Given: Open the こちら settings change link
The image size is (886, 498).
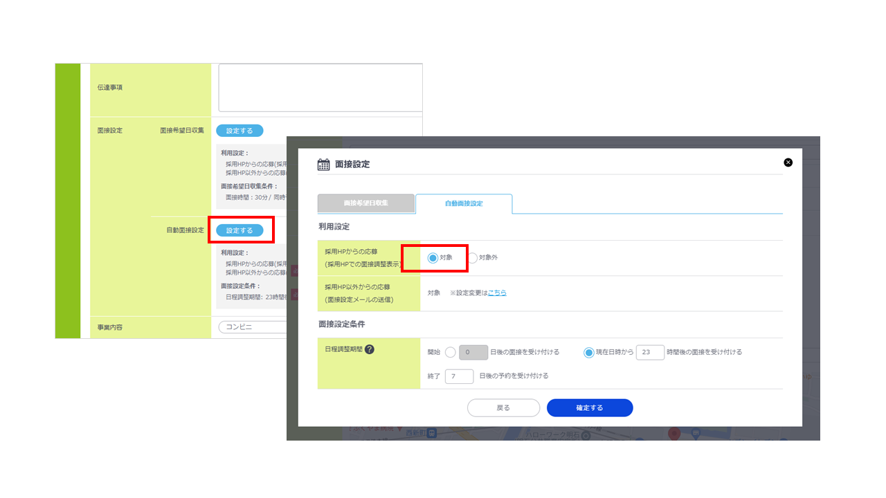Looking at the screenshot, I should pyautogui.click(x=497, y=293).
